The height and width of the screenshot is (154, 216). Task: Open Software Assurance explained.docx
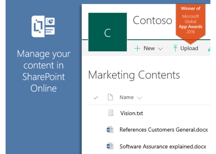pos(163,147)
